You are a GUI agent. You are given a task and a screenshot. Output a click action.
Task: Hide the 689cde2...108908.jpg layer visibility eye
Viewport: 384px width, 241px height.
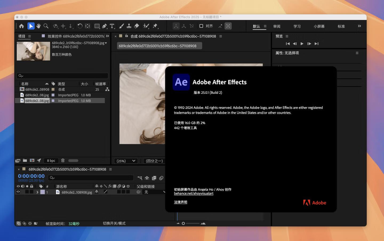point(18,192)
